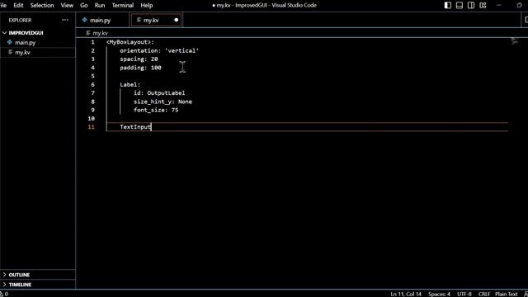Open the Edit menu
This screenshot has width=528, height=297.
[x=18, y=5]
